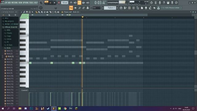Toggle the Browser panel button
This screenshot has height=111, width=197.
click(138, 8)
